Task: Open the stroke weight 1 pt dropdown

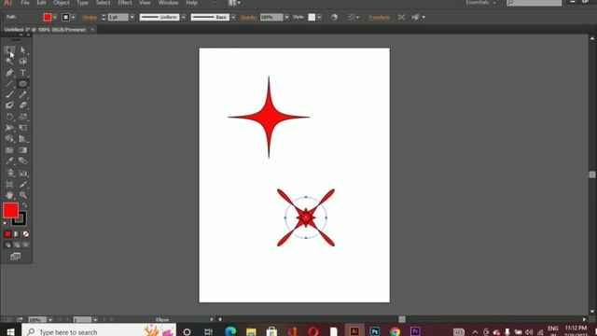Action: (132, 17)
